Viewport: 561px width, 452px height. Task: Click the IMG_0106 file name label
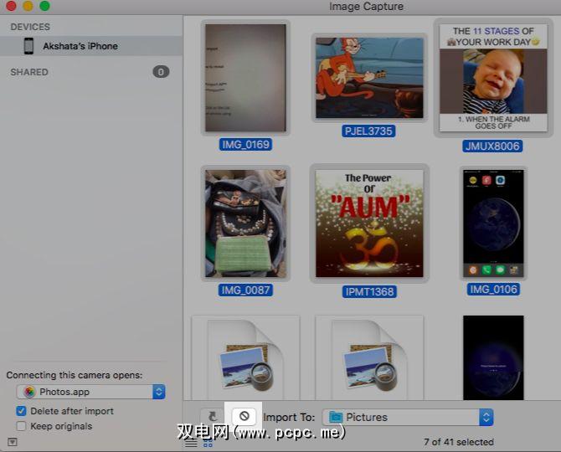coord(493,290)
